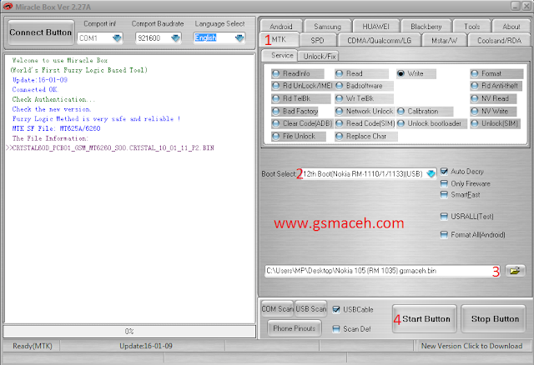534x365 pixels.
Task: Switch to the Samsung tab
Action: click(327, 26)
